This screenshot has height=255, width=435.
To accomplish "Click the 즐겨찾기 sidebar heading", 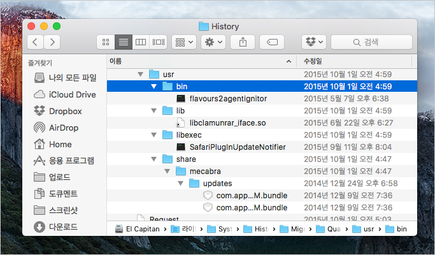I will point(40,63).
